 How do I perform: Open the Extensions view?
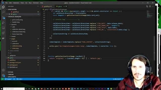(3, 33)
